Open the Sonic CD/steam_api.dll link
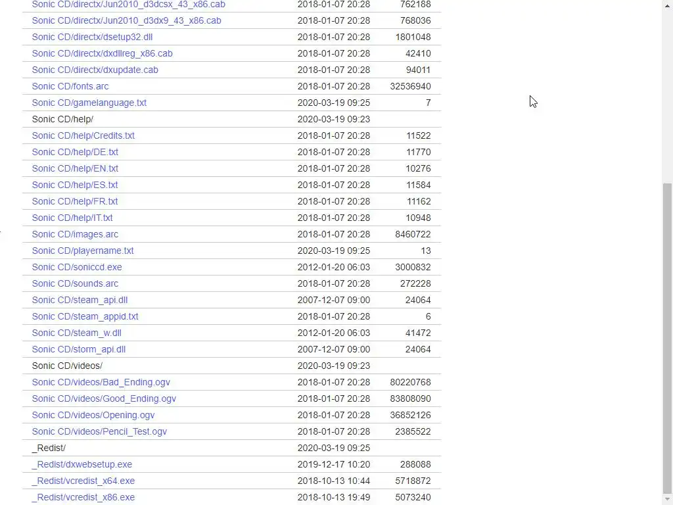The height and width of the screenshot is (505, 673). pos(80,300)
